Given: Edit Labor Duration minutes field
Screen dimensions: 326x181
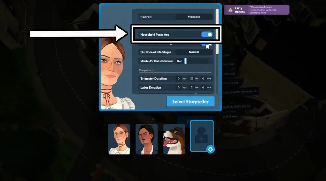Looking at the screenshot, I should 203,88.
